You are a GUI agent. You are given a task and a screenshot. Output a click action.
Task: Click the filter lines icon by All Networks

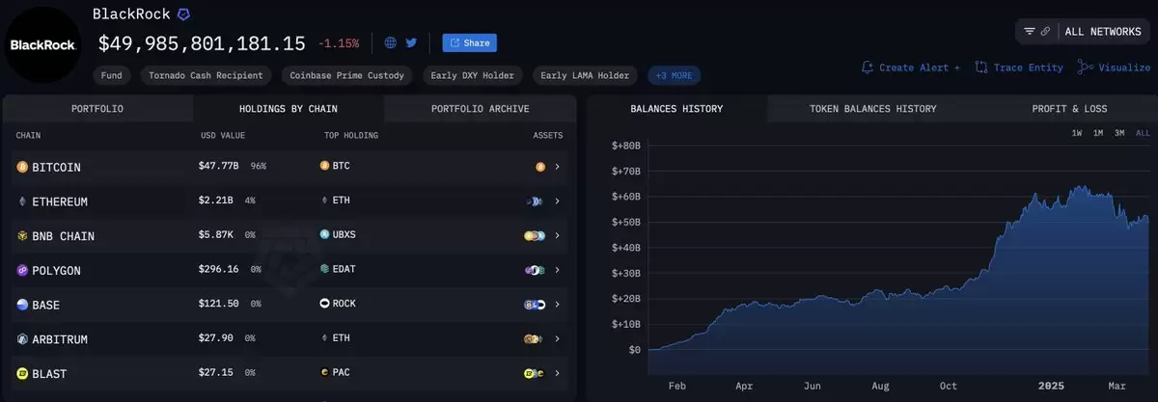(x=1030, y=31)
